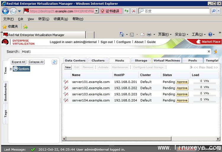The height and width of the screenshot is (152, 222).
Task: Switch to the Clusters tab
Action: point(98,60)
